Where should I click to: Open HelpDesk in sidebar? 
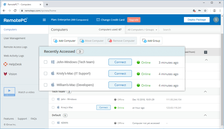coord(15,64)
